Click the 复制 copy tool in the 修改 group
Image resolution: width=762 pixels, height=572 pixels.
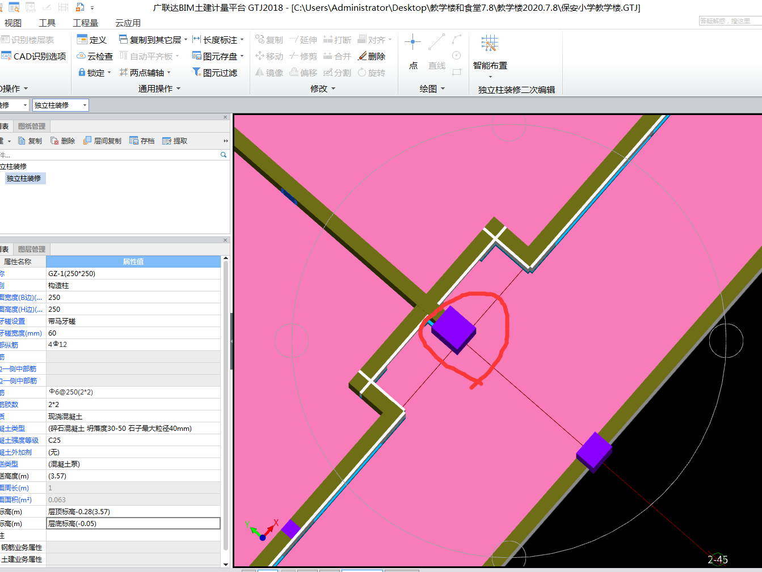(269, 40)
